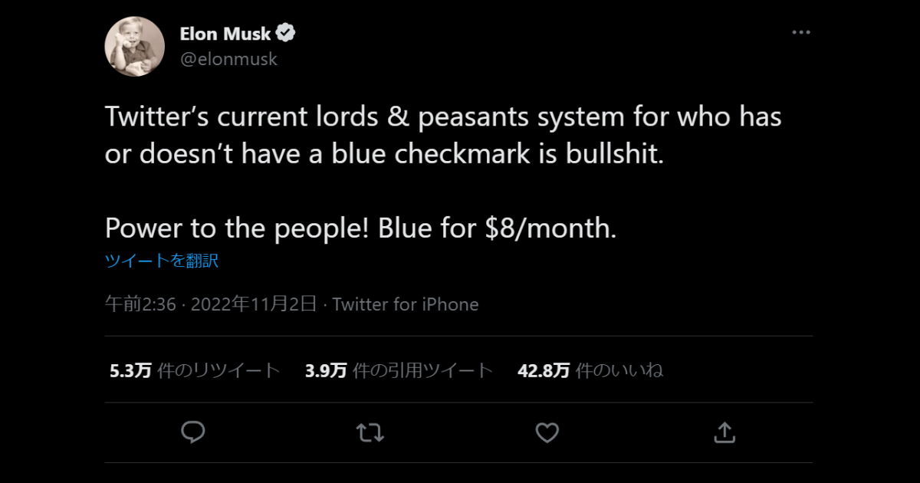View the 3.9万 件の引用ツイート list
Image resolution: width=920 pixels, height=483 pixels.
[399, 371]
